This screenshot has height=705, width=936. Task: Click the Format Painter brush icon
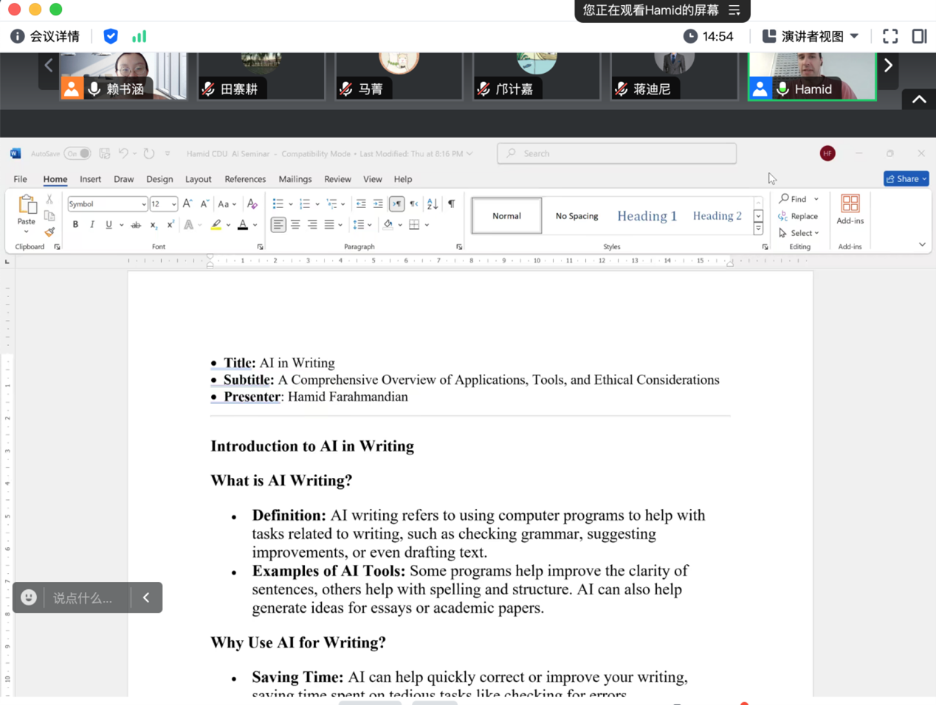tap(49, 232)
